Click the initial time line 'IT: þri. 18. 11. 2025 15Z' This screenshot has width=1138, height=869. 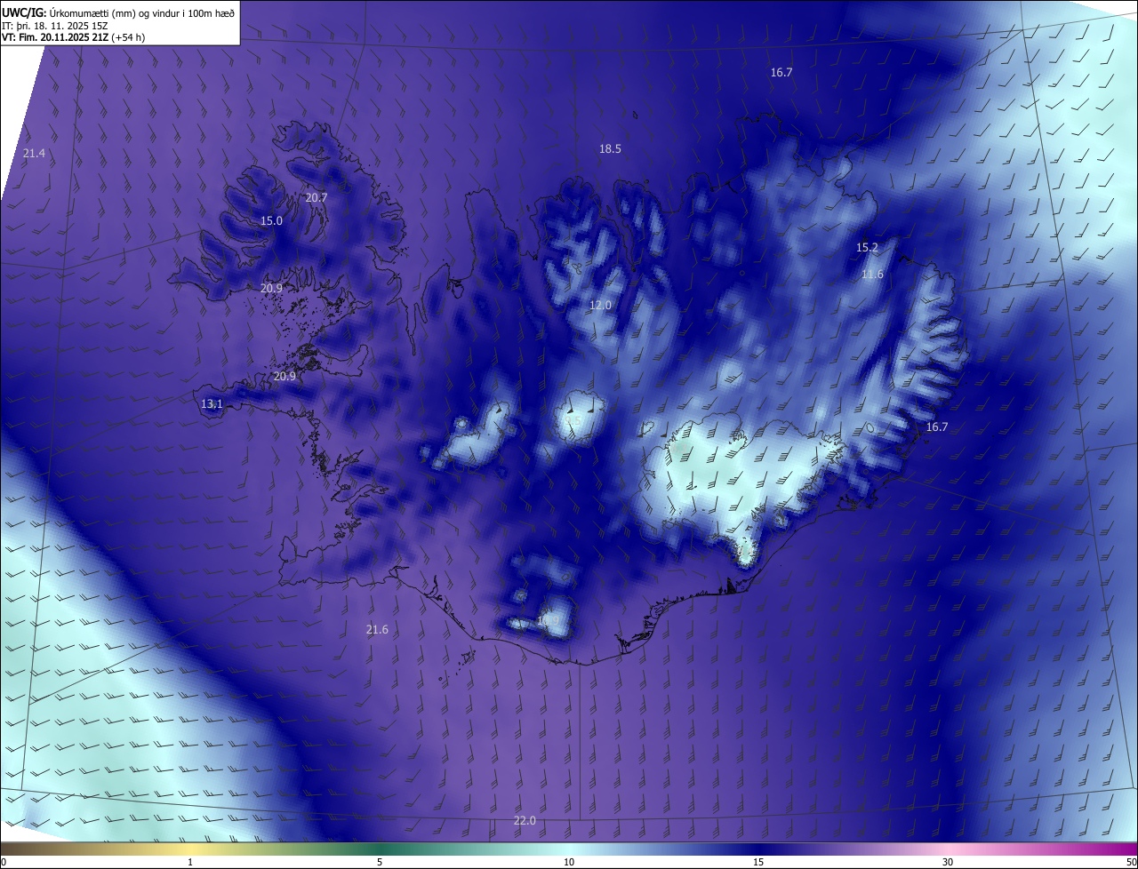point(55,25)
